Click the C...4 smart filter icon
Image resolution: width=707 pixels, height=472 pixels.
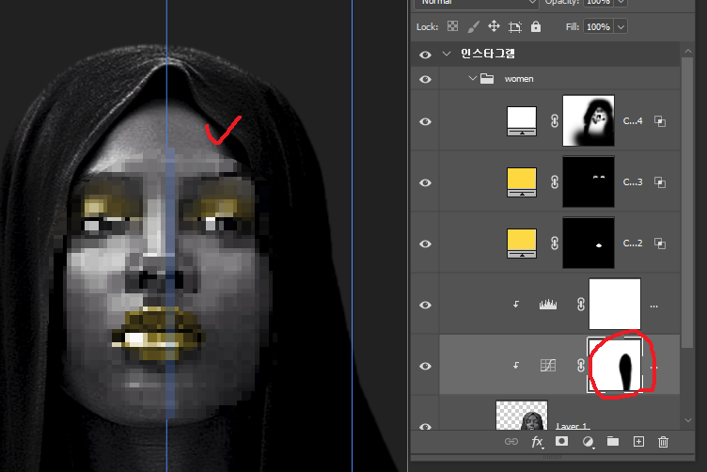point(660,121)
